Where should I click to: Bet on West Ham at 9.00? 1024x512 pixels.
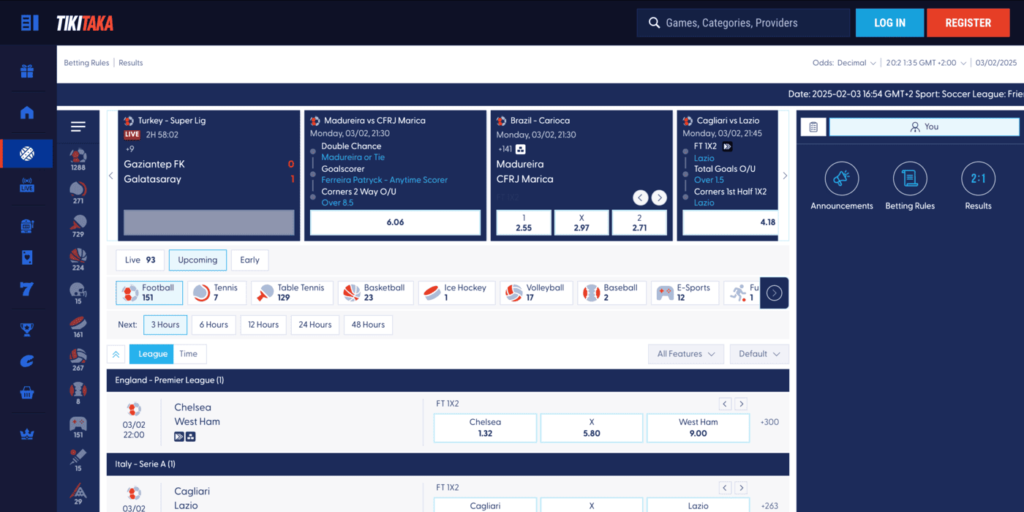[x=698, y=428]
